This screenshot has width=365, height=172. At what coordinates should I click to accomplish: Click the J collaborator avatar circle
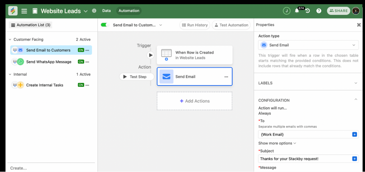tap(286, 11)
